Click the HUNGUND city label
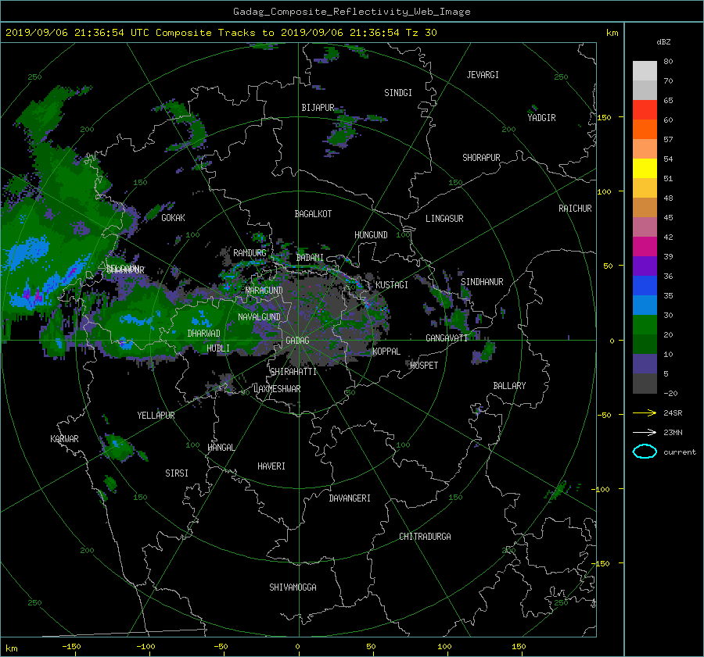This screenshot has width=704, height=657. coord(371,235)
